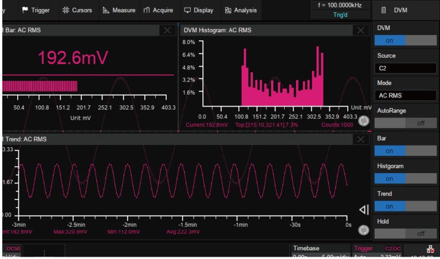Open the Display menu

tap(198, 10)
